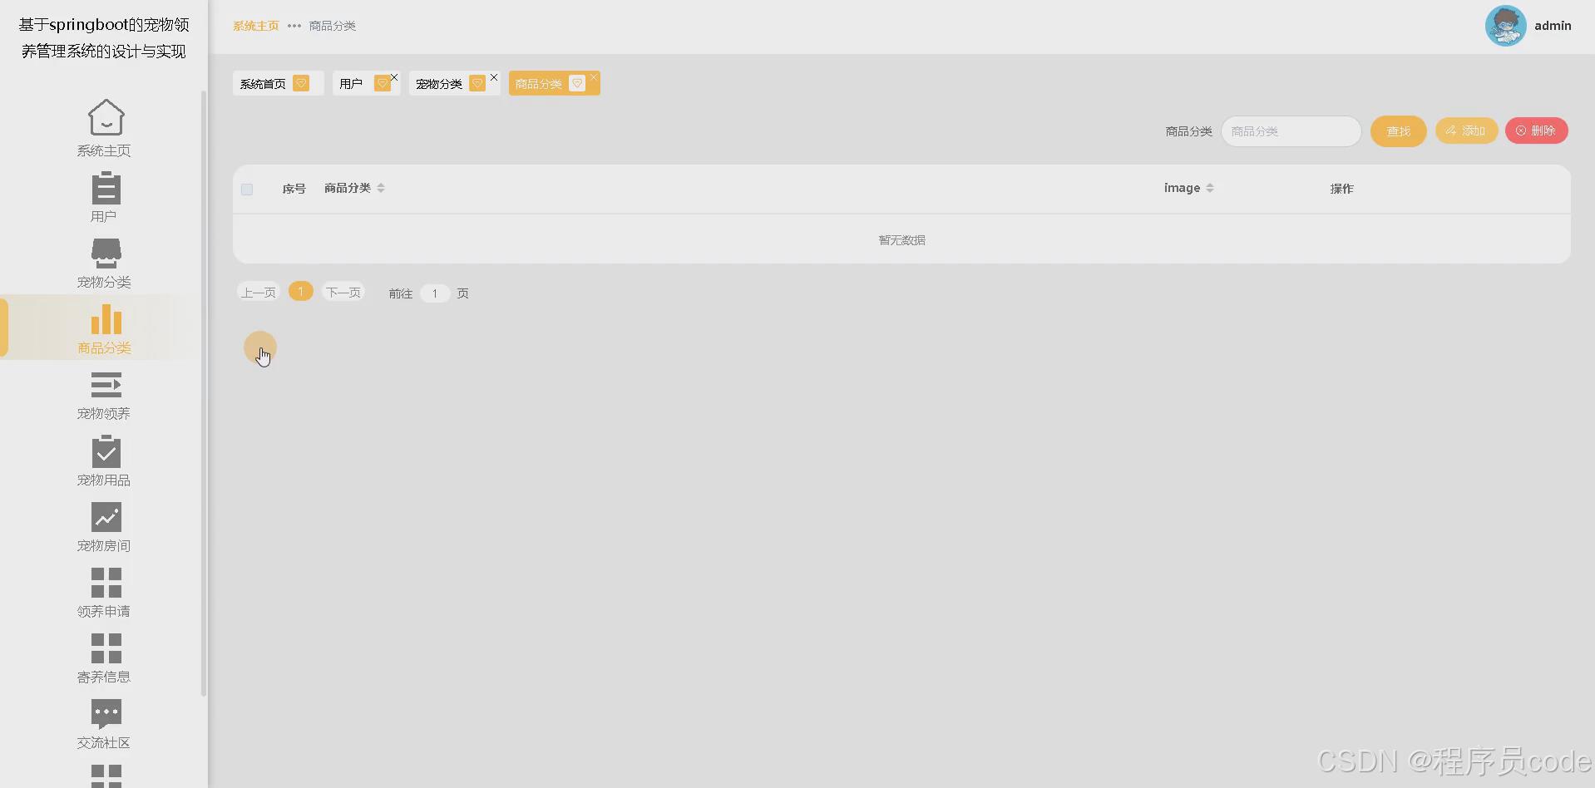This screenshot has height=788, width=1595.
Task: Click the 添加 add button
Action: coord(1466,131)
